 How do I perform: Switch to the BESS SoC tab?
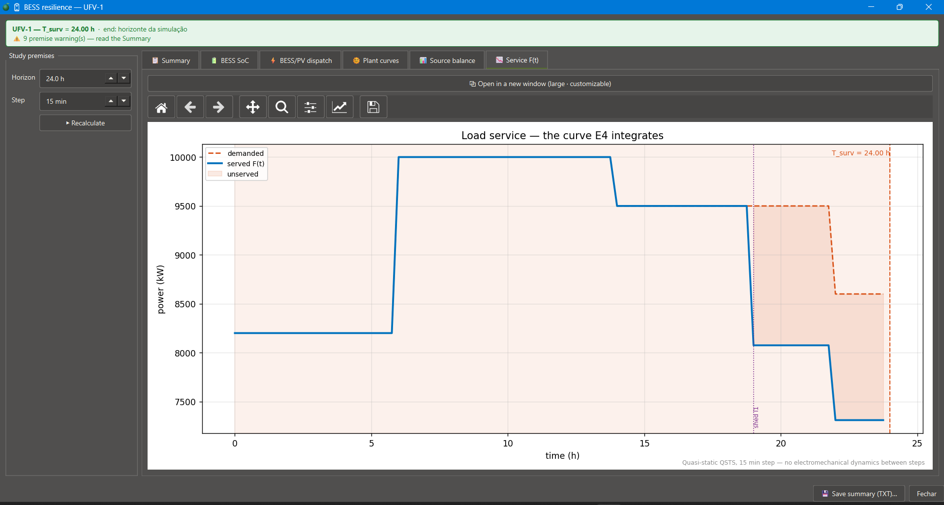(x=230, y=60)
